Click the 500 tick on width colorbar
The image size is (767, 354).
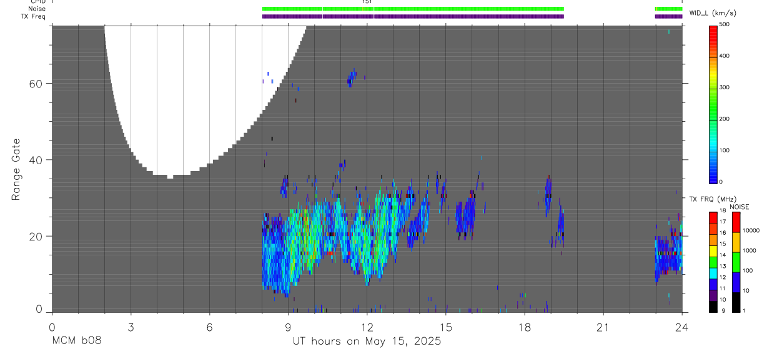click(x=726, y=24)
